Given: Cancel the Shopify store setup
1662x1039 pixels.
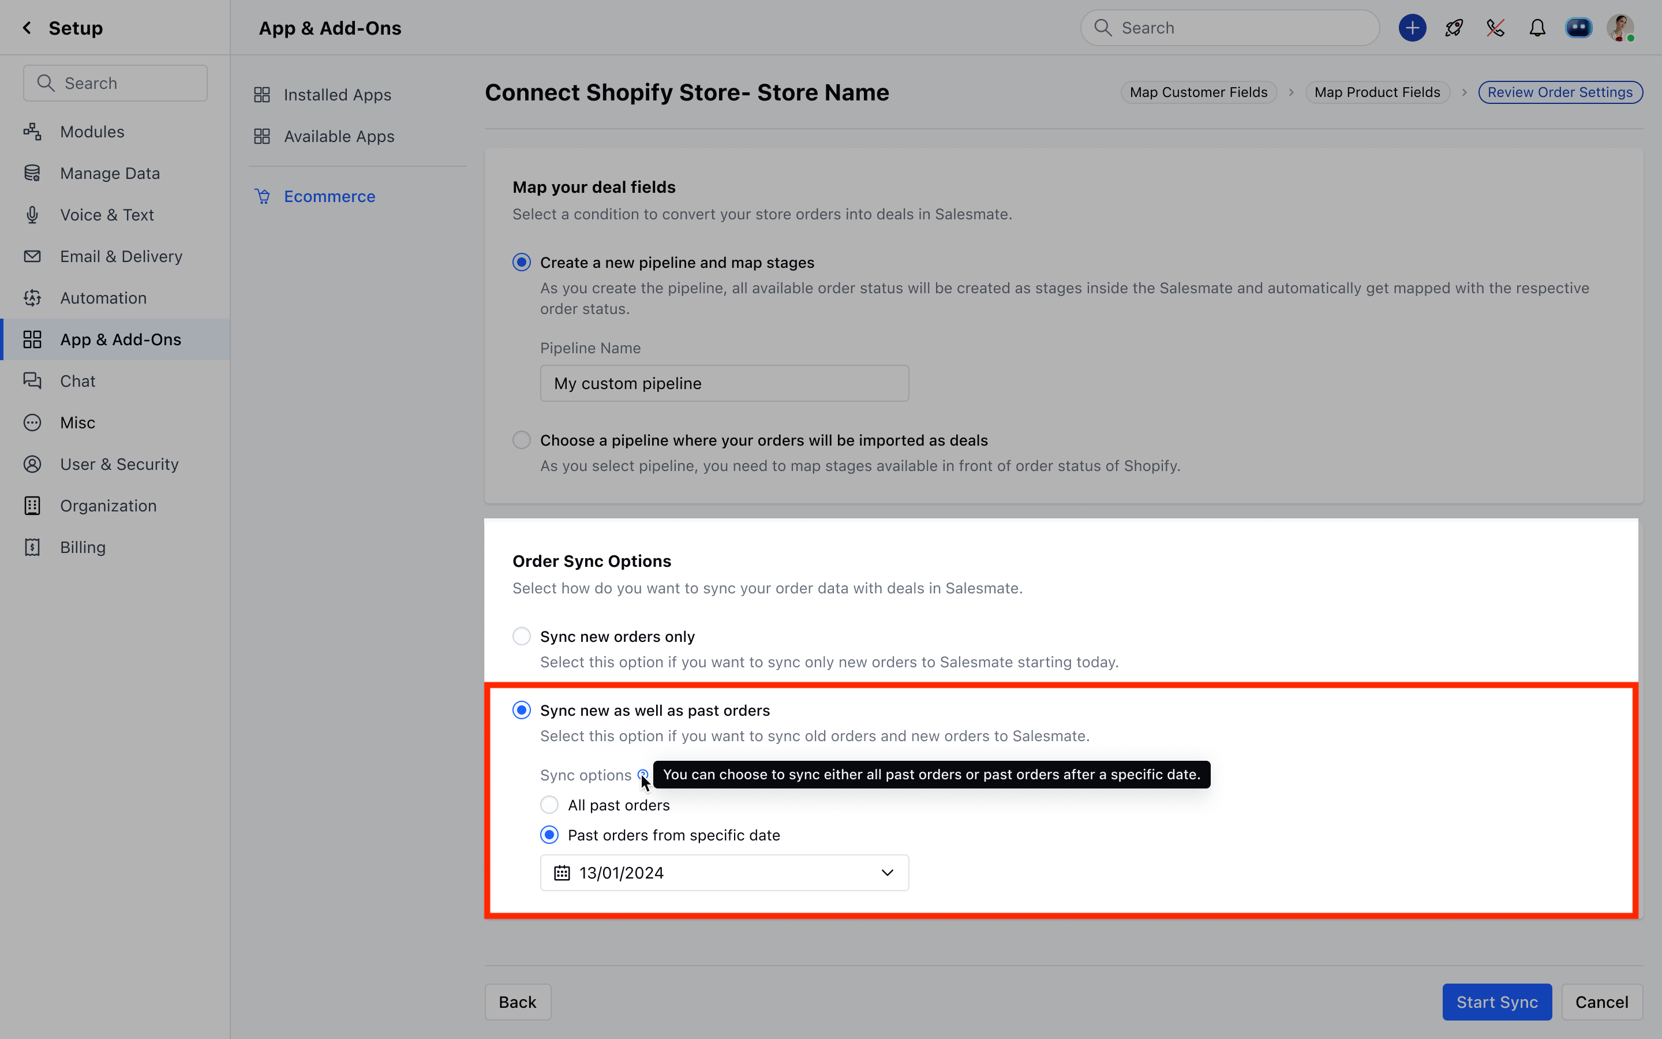Looking at the screenshot, I should [x=1601, y=1002].
